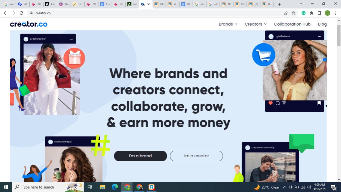
Task: Click the red gift box icon
Action: (74, 58)
